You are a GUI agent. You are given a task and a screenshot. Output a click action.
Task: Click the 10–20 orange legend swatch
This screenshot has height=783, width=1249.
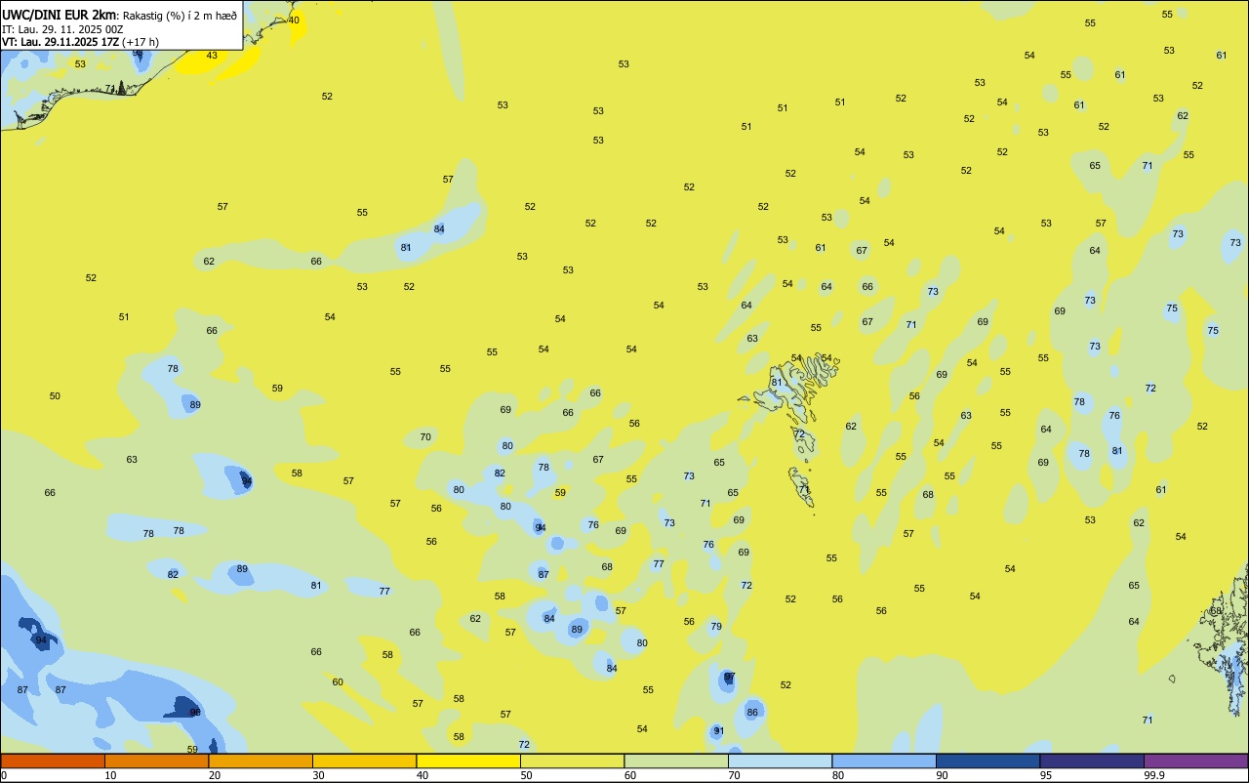click(x=156, y=761)
